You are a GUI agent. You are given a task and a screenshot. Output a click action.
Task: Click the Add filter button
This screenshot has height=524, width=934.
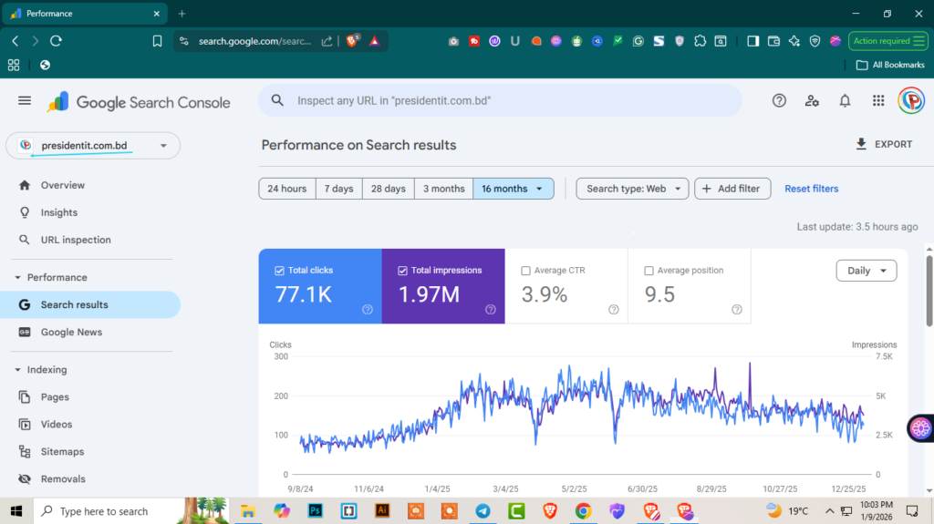[x=732, y=189]
